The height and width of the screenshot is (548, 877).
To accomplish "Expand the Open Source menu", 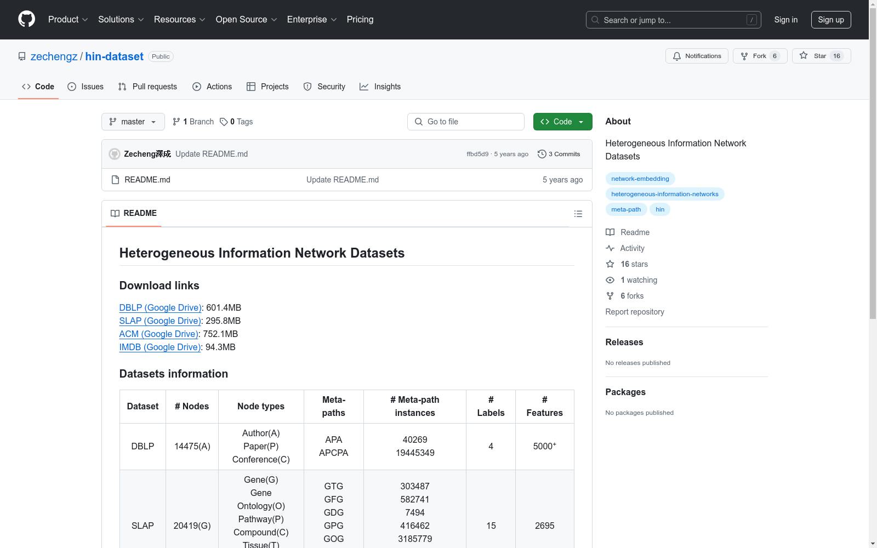I will (247, 19).
